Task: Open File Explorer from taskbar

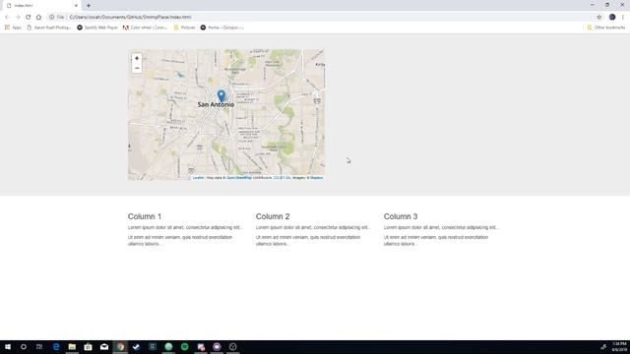Action: [x=72, y=347]
